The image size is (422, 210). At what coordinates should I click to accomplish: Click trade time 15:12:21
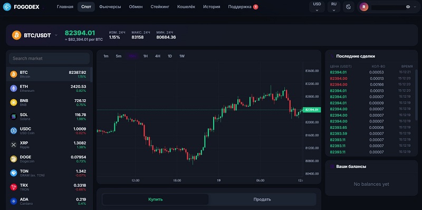pos(405,72)
